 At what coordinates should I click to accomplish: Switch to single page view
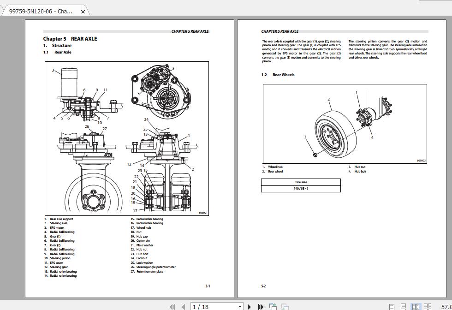coord(392,306)
